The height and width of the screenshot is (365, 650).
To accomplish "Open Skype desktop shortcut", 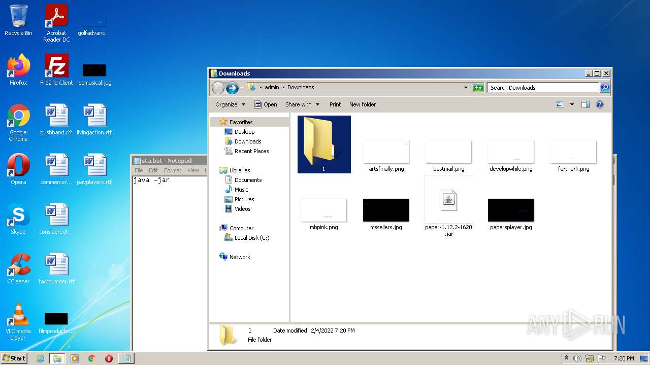I will 18,219.
